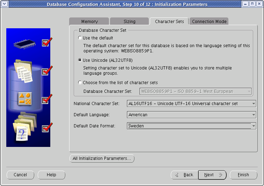The width and height of the screenshot is (264, 186).
Task: Open the window menu icon in title bar
Action: point(4,4)
